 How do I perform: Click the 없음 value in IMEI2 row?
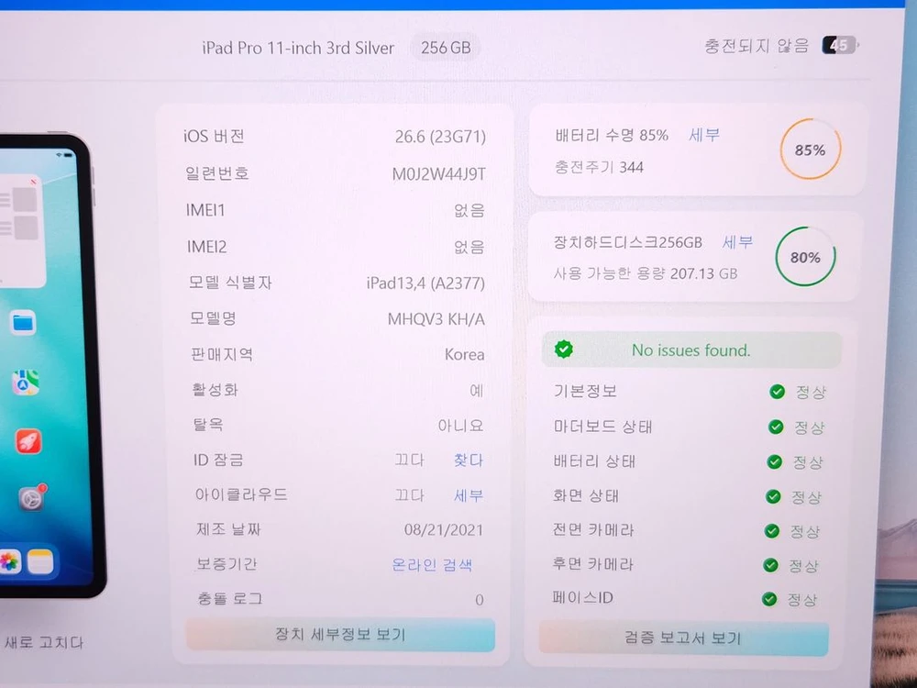tap(469, 246)
